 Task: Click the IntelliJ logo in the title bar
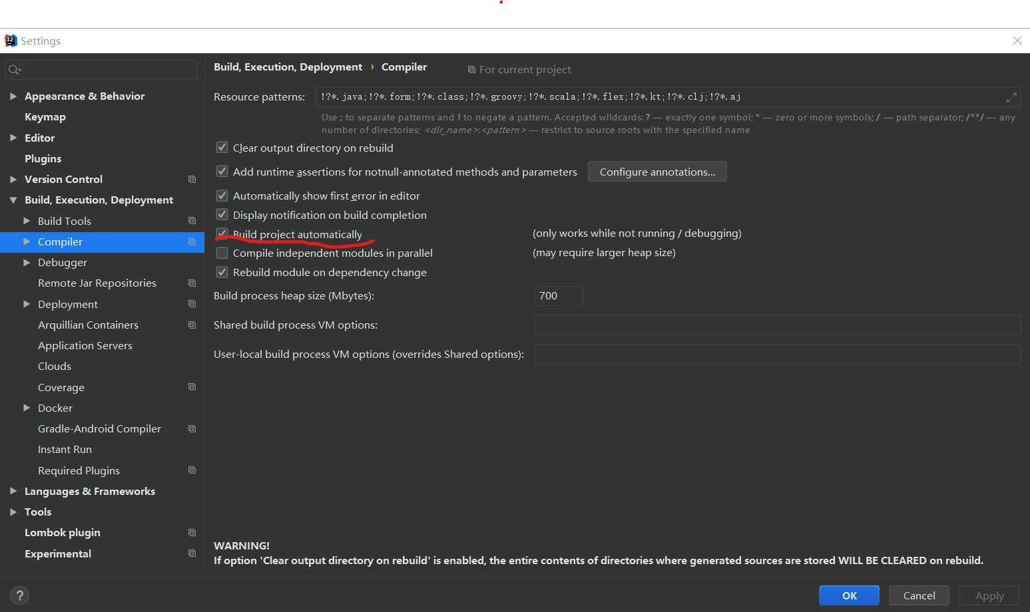pyautogui.click(x=11, y=41)
